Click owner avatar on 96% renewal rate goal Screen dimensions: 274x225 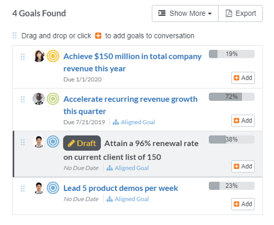coord(38,142)
